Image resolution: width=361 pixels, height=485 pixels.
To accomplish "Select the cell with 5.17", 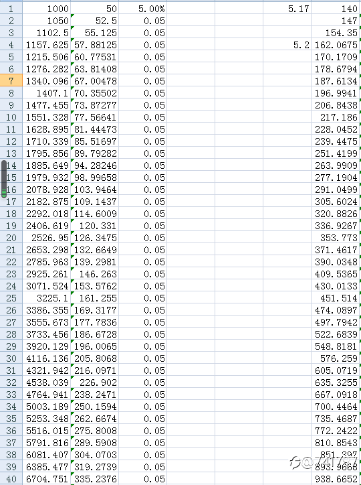I will pos(287,8).
